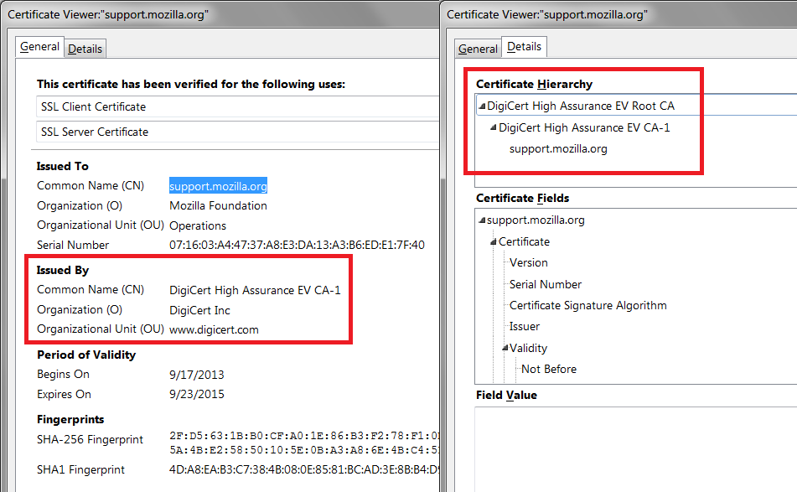Screen dimensions: 797x492
Task: Select support.mozilla.org in Certificate Hierarchy
Action: click(x=558, y=149)
